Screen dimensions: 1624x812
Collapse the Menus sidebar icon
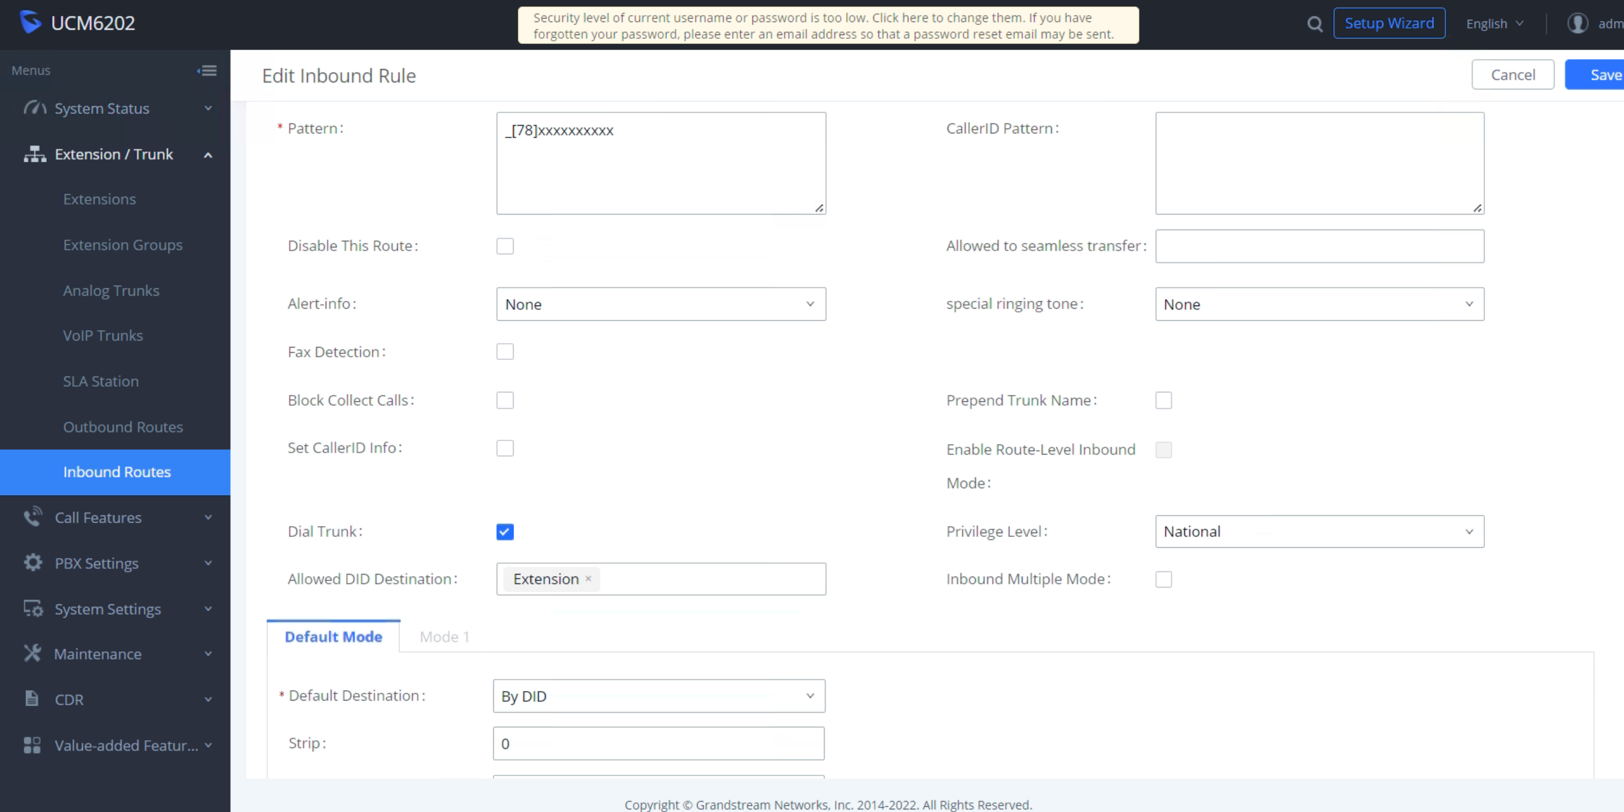[207, 71]
